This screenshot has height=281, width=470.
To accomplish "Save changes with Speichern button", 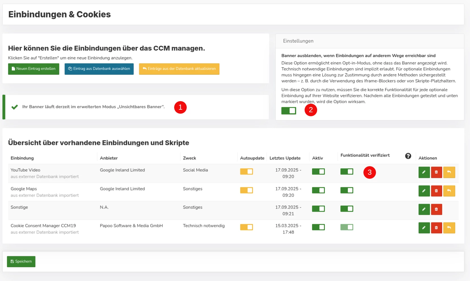I will (21, 261).
